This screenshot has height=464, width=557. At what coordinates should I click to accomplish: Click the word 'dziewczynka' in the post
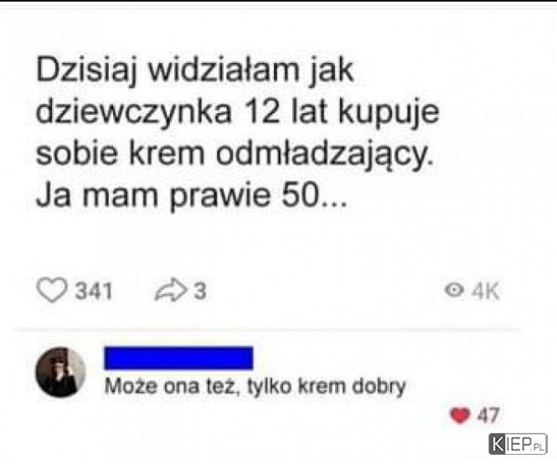click(134, 112)
